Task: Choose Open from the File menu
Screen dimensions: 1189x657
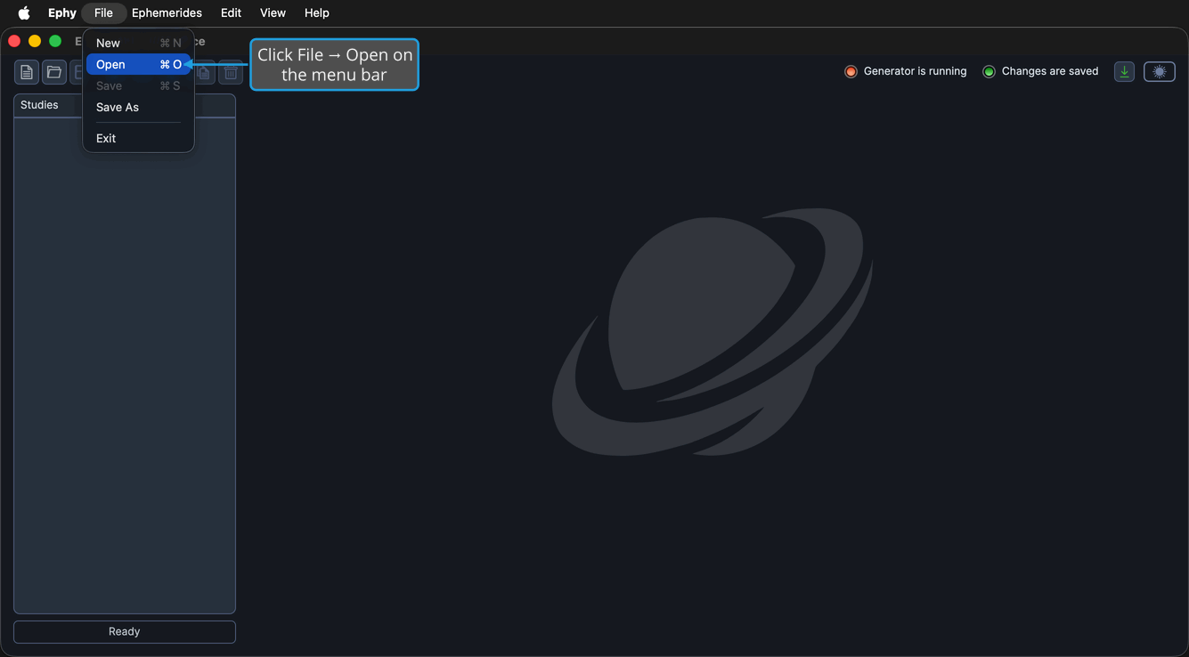Action: 138,64
